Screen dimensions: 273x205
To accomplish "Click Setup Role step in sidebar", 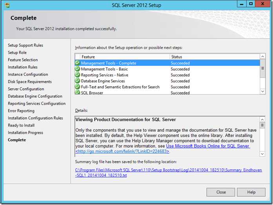I will [17, 53].
